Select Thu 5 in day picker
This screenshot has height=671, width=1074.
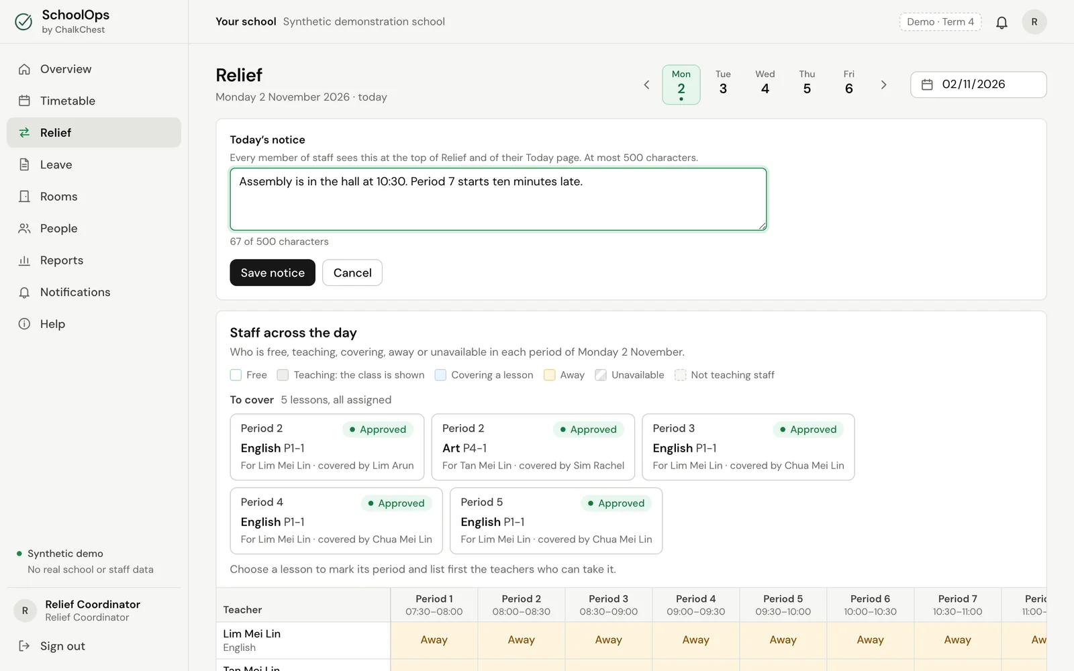pyautogui.click(x=807, y=85)
